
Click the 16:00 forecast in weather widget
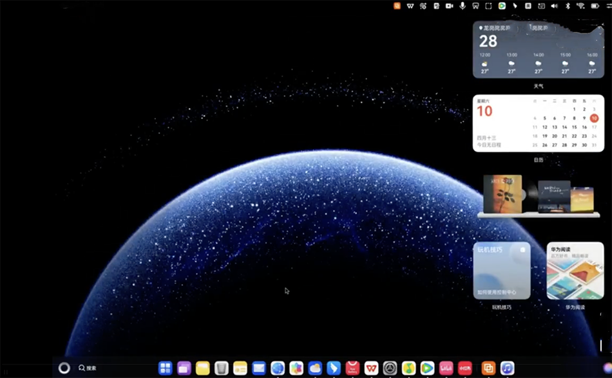coord(592,64)
